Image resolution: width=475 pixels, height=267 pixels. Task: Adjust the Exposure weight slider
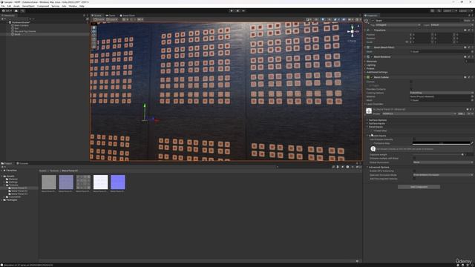coord(438,155)
